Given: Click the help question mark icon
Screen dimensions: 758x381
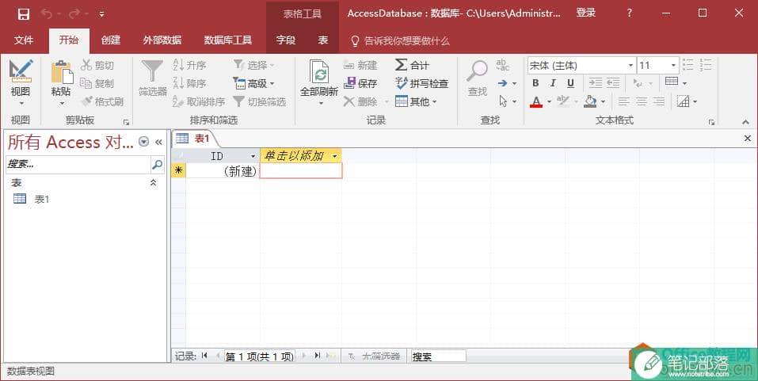Looking at the screenshot, I should coord(629,13).
